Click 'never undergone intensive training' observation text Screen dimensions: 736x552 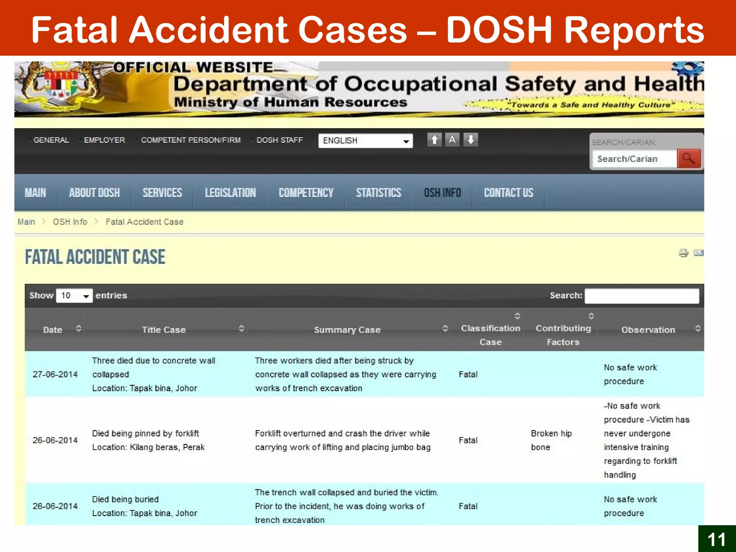pos(637,440)
